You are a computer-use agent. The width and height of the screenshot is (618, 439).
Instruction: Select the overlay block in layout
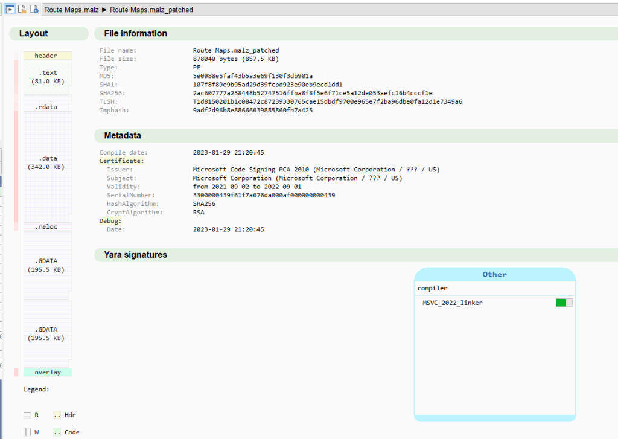[x=47, y=372]
